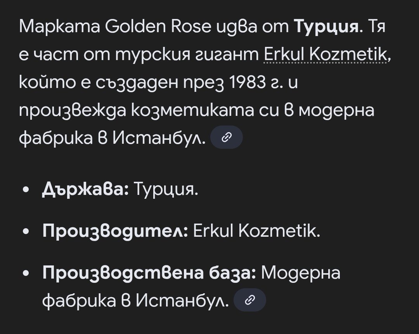
Task: Open the underlined Erkul Kozmetik link
Action: tap(325, 56)
